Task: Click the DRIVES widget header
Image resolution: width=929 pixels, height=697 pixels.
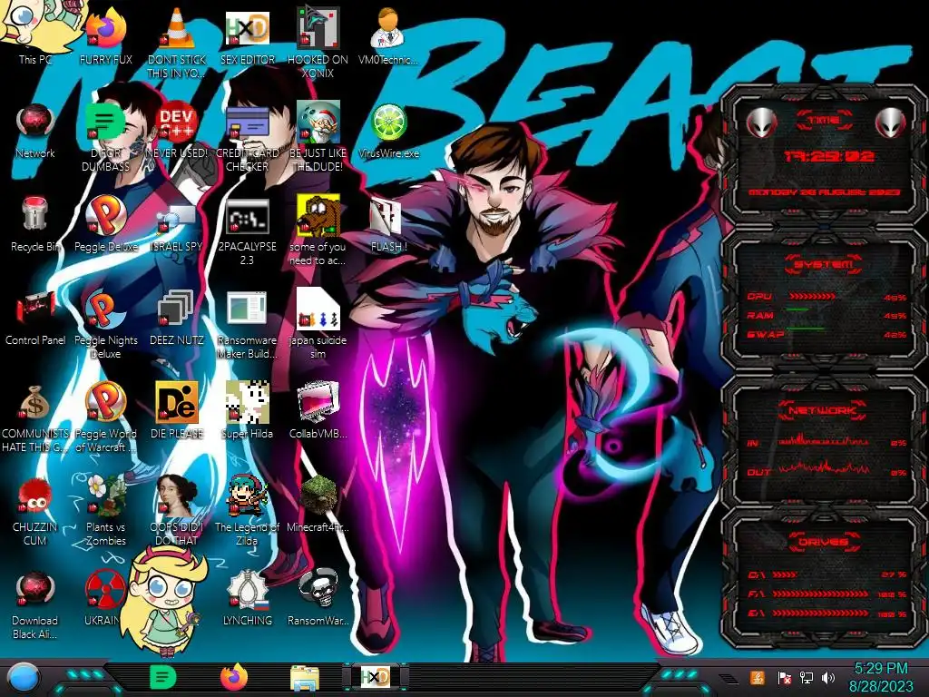Action: pos(824,542)
